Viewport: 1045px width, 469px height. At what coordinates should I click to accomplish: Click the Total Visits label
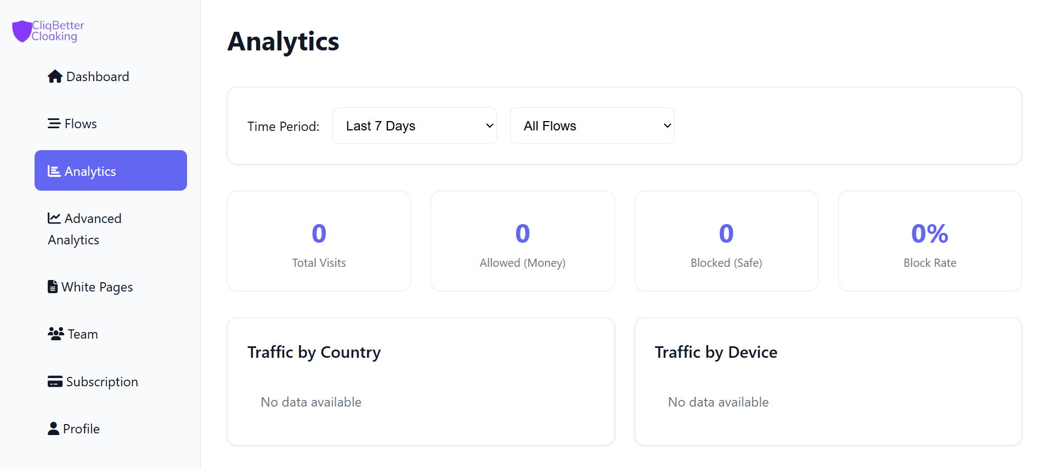point(319,263)
